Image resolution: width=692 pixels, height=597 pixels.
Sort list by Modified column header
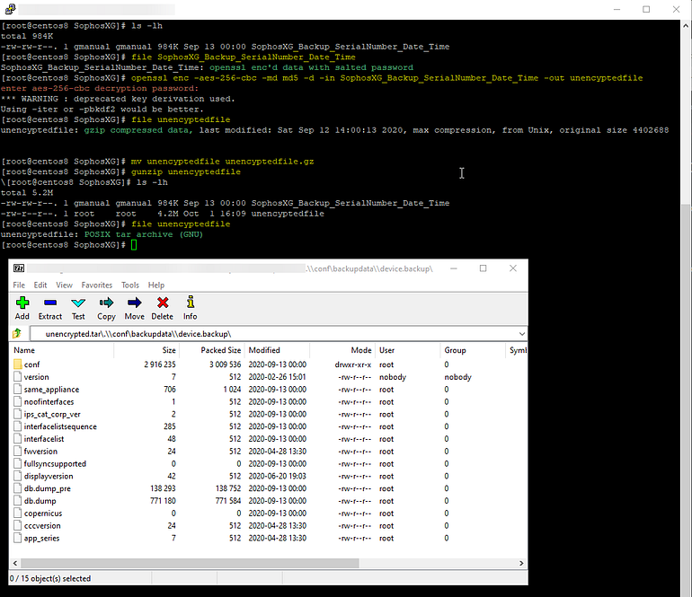[264, 350]
